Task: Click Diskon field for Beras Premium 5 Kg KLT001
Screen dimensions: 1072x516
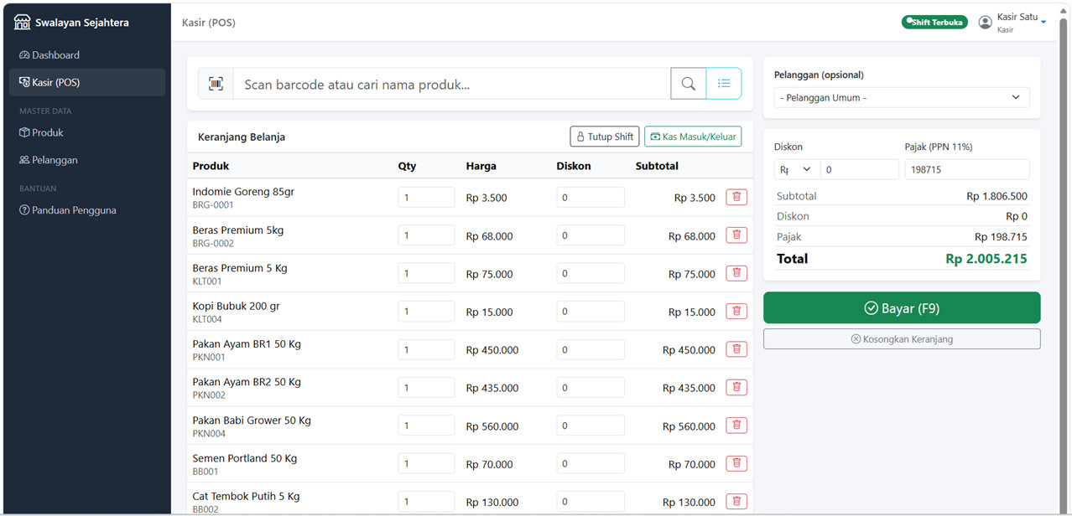Action: click(x=591, y=273)
